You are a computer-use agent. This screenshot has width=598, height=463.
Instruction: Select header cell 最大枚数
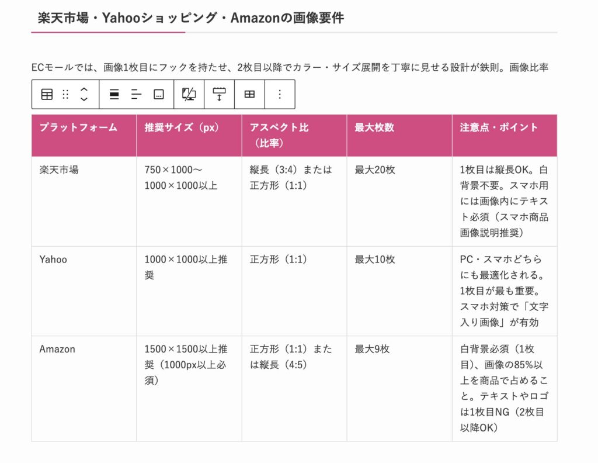point(399,136)
